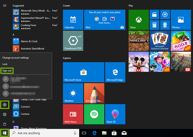The height and width of the screenshot is (137, 193).
Task: Open suggested Minecraft: Story Mode app
Action: pyautogui.click(x=35, y=12)
